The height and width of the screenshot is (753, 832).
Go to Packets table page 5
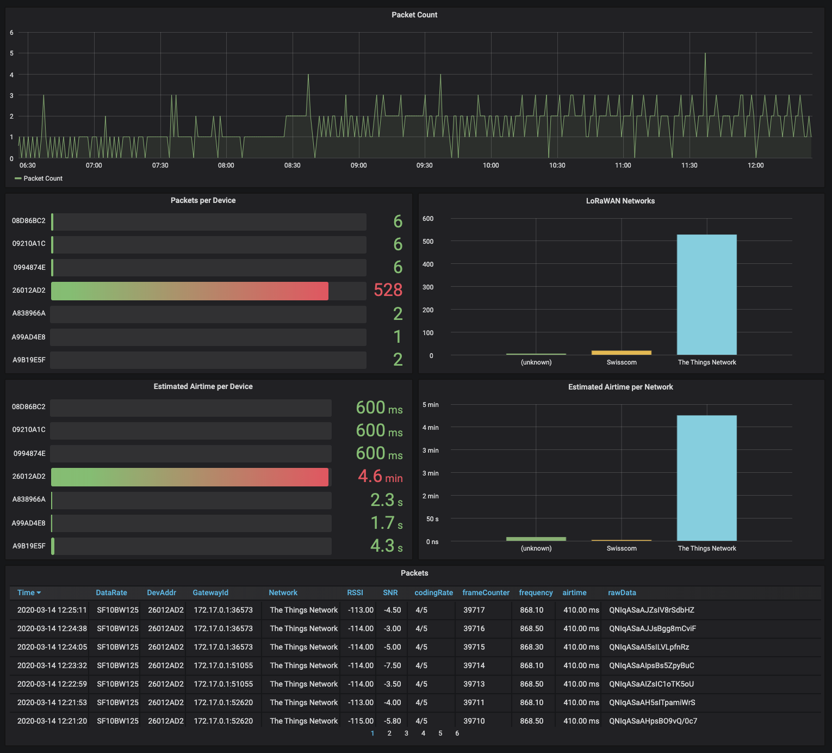(440, 733)
